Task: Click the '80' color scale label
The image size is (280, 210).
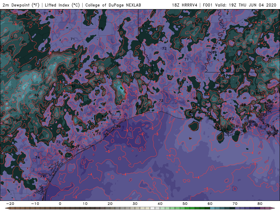Action: pos(260,204)
